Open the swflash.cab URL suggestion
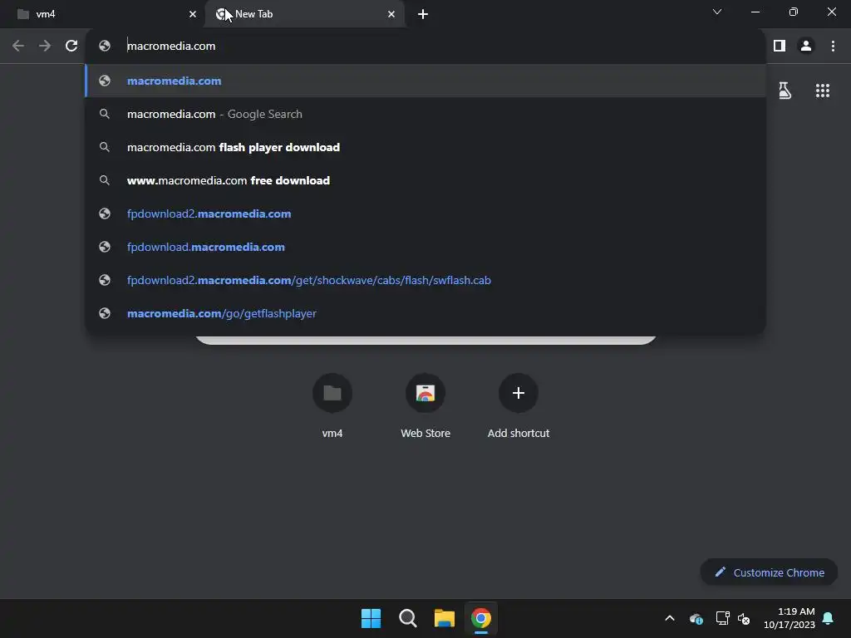 [425, 280]
